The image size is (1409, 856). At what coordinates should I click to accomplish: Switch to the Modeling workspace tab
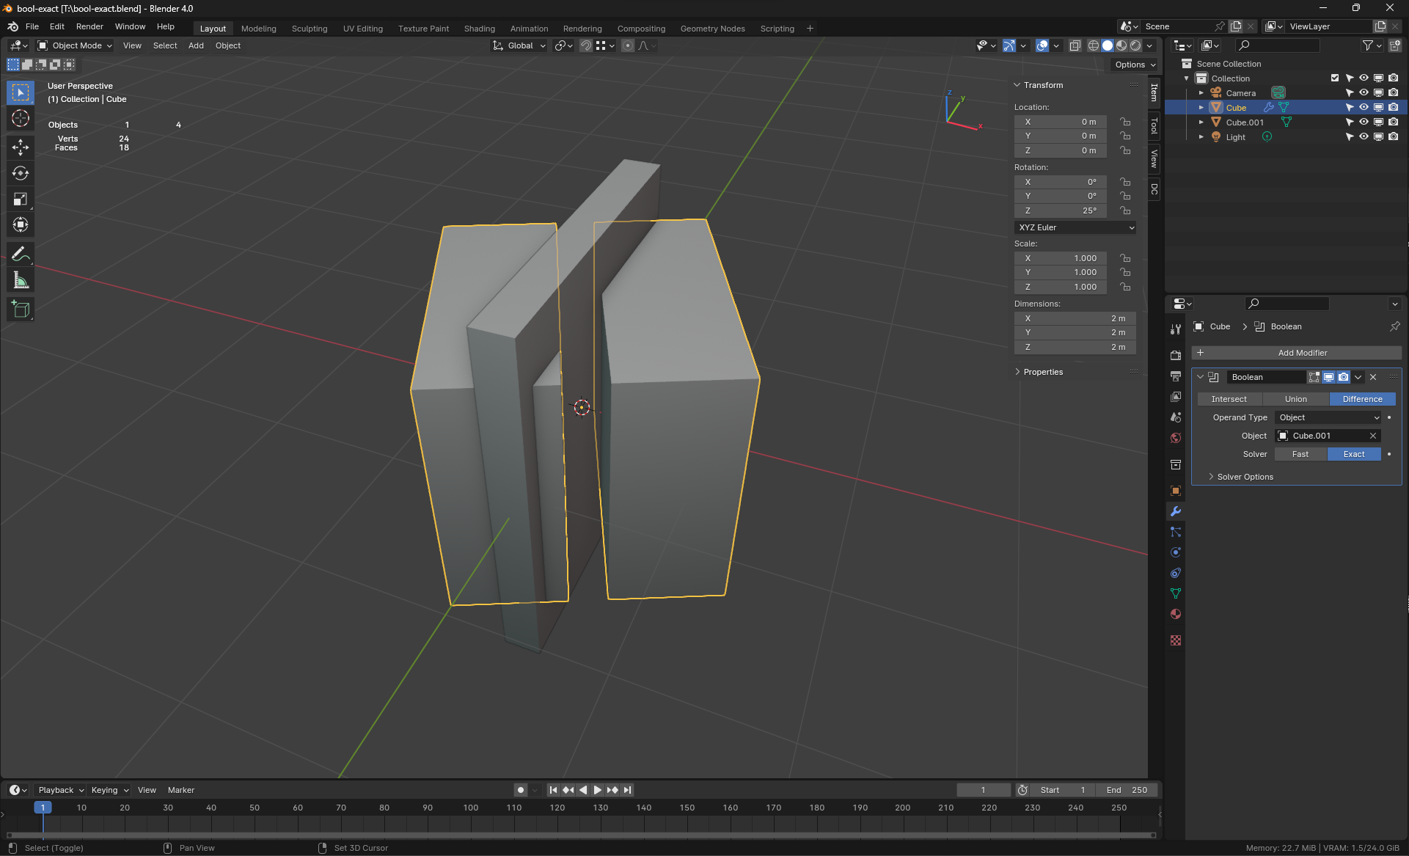(x=259, y=29)
